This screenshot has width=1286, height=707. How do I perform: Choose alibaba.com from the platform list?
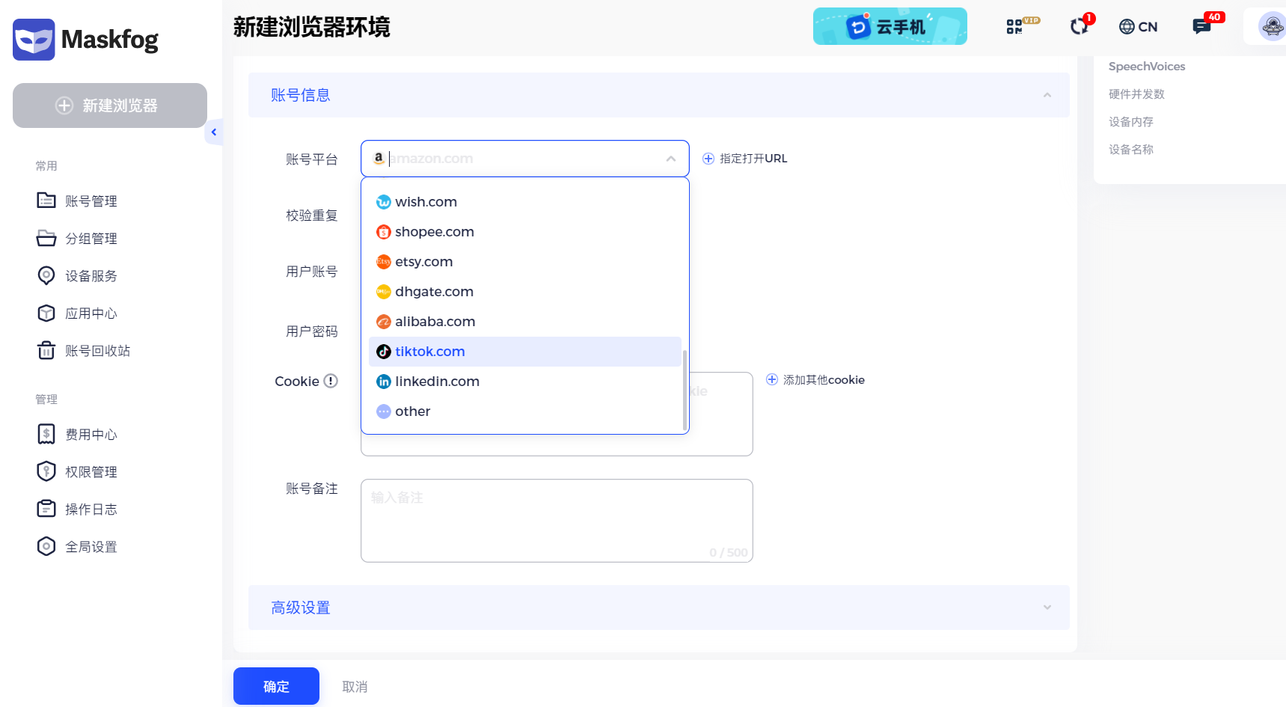coord(524,322)
